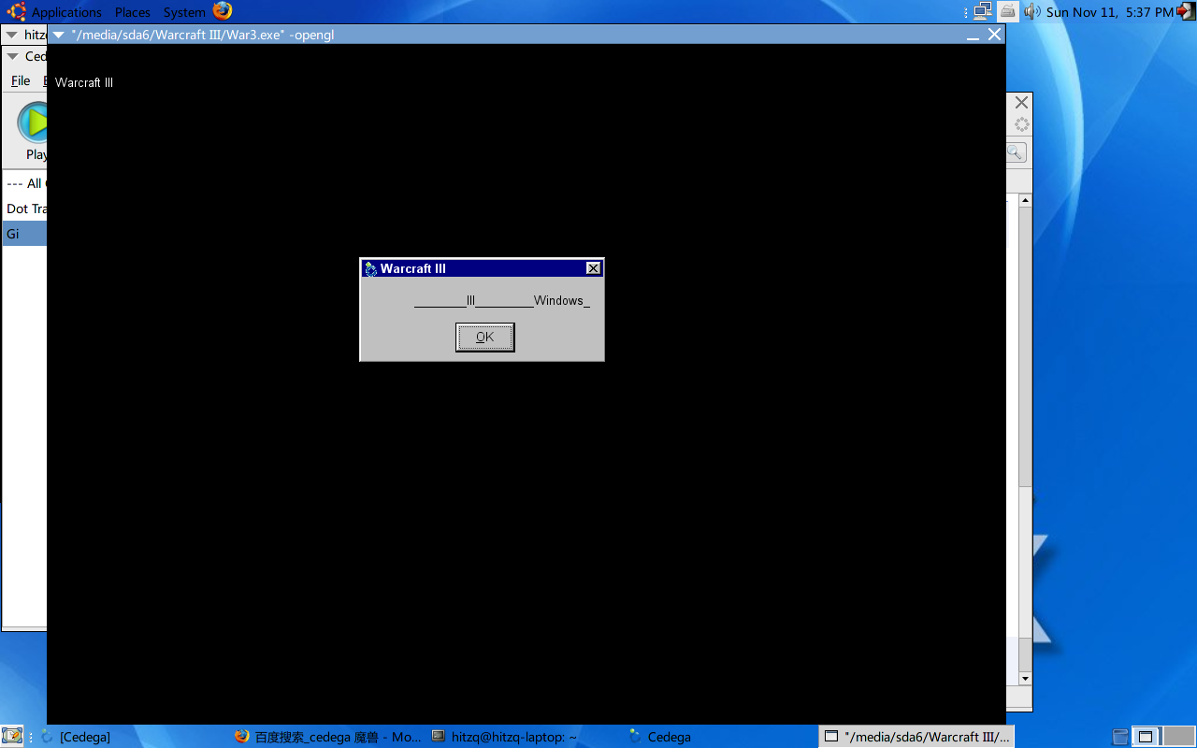Image resolution: width=1197 pixels, height=748 pixels.
Task: Click the Firefox scrollbar up arrow
Action: coord(1025,200)
